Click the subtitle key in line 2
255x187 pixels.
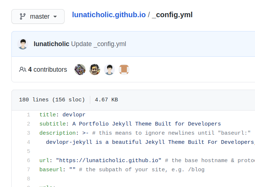coord(52,124)
